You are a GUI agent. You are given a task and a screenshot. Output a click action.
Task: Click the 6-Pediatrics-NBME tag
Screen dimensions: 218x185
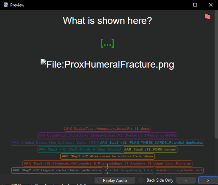click(x=107, y=136)
